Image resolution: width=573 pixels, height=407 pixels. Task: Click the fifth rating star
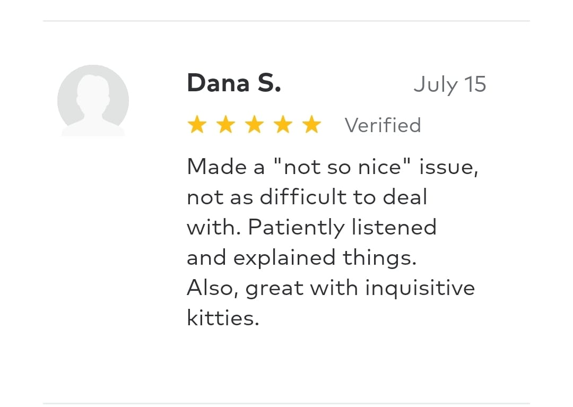(312, 125)
